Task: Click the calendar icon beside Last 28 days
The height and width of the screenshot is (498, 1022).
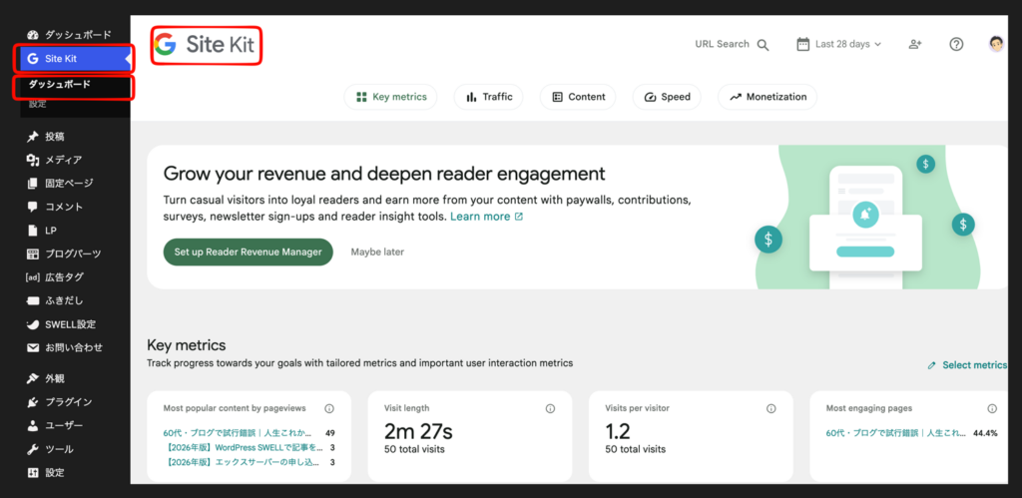Action: point(803,44)
